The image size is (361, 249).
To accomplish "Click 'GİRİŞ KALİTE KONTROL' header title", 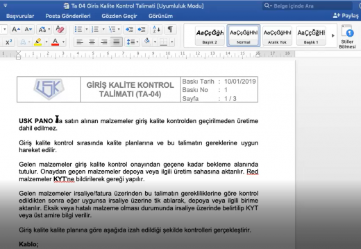I will tap(130, 85).
